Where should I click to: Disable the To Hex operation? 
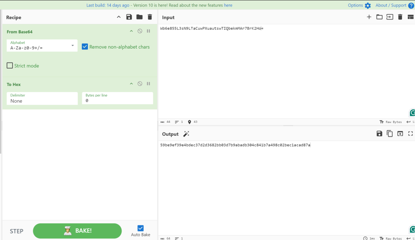140,84
